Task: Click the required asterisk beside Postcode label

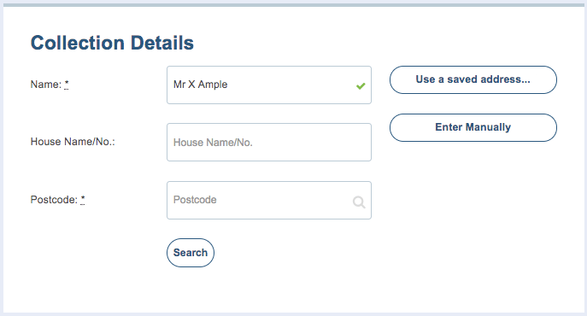Action: click(x=83, y=200)
